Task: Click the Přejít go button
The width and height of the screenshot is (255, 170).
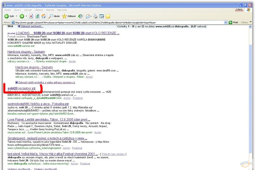Action: click(233, 22)
